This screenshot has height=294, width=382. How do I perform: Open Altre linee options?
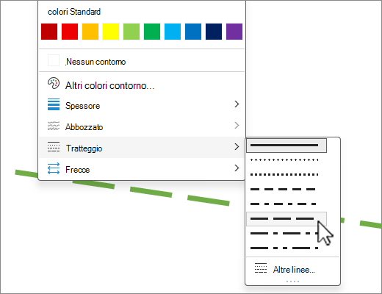coord(292,269)
